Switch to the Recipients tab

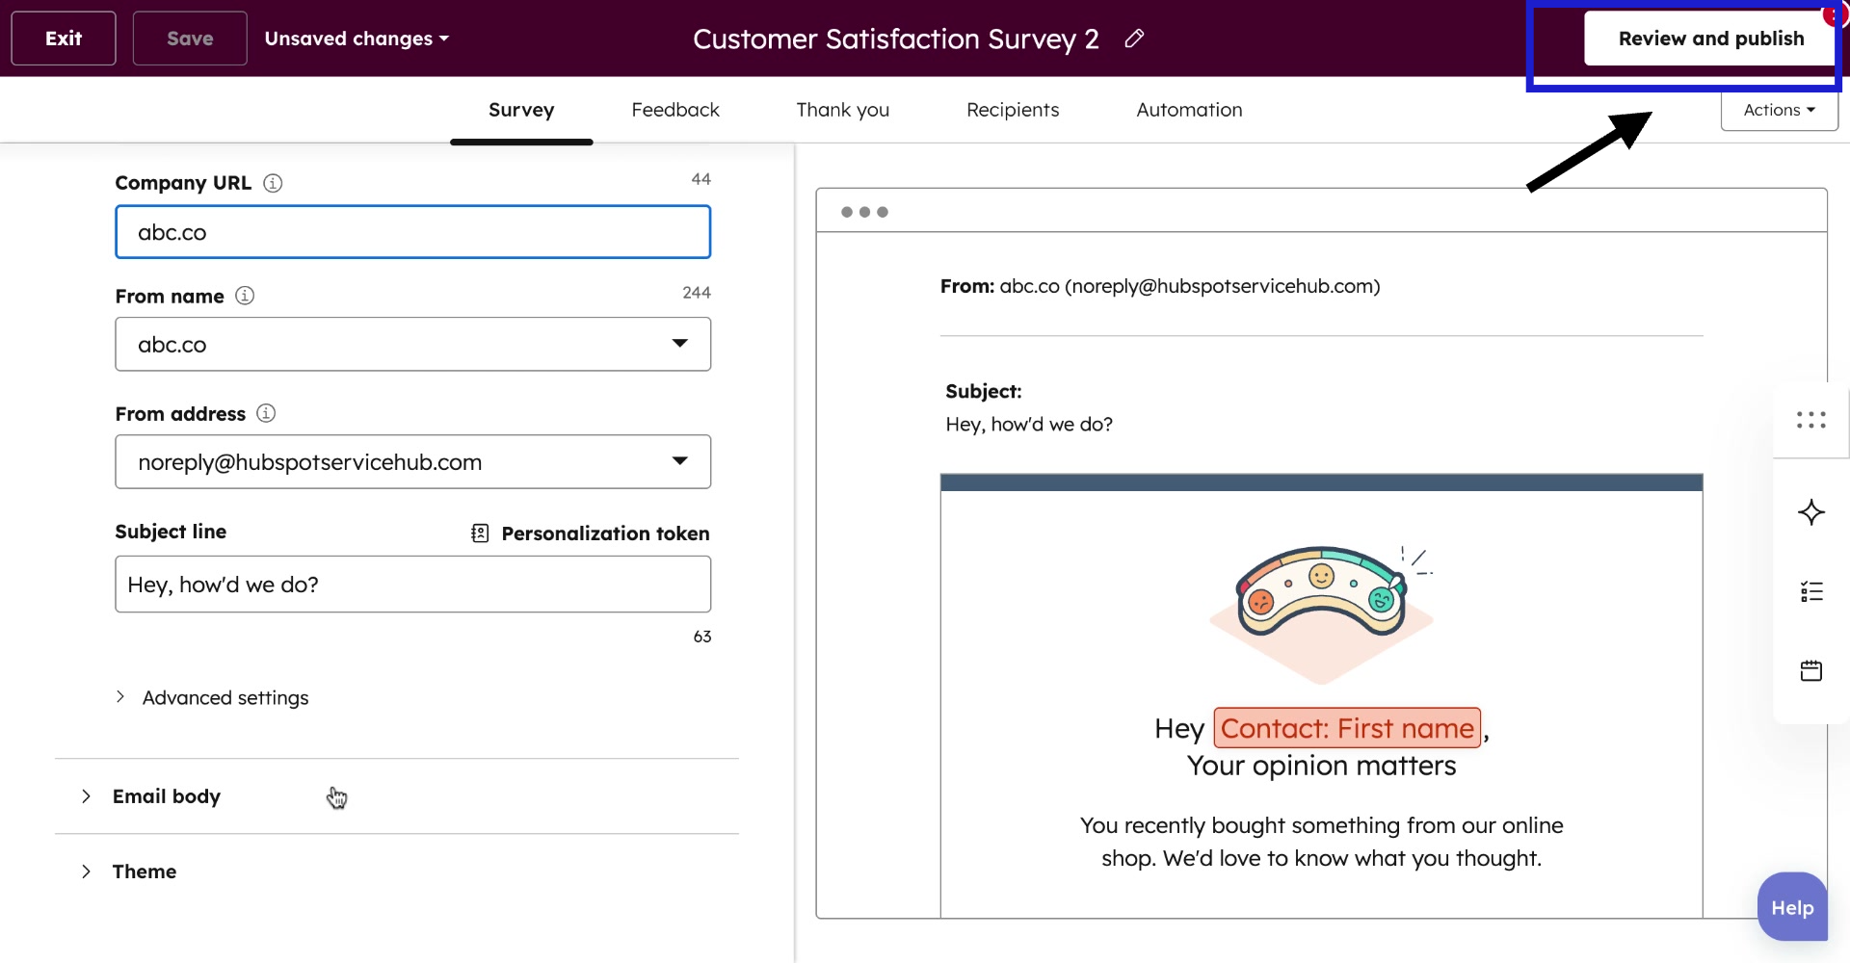[x=1013, y=109]
